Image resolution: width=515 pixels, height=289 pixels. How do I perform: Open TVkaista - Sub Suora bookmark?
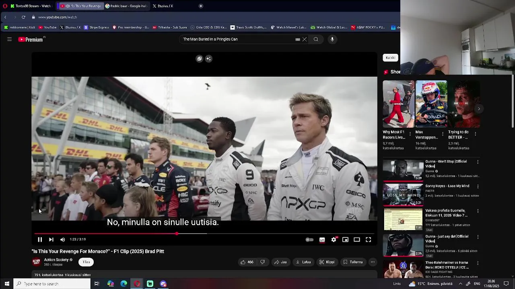coord(170,27)
